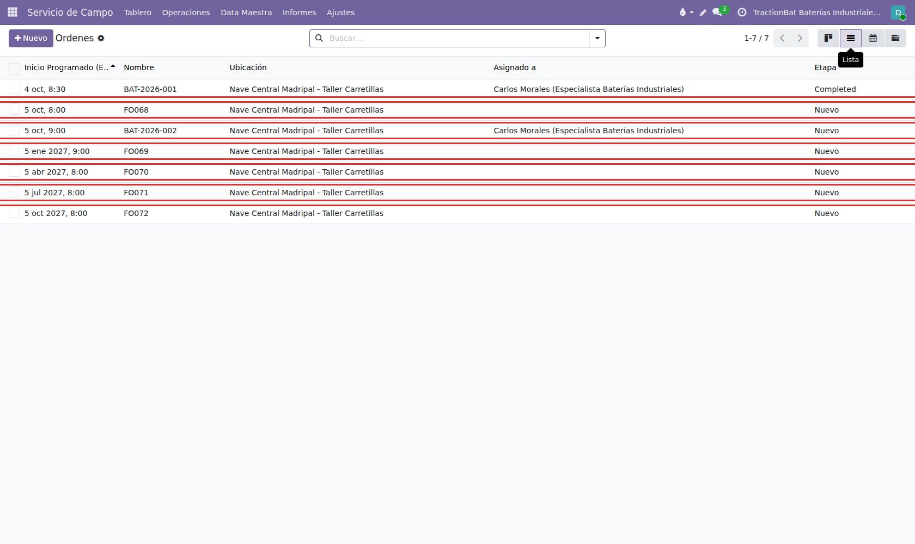This screenshot has width=915, height=544.
Task: Open the Data Maestra menu
Action: (246, 13)
